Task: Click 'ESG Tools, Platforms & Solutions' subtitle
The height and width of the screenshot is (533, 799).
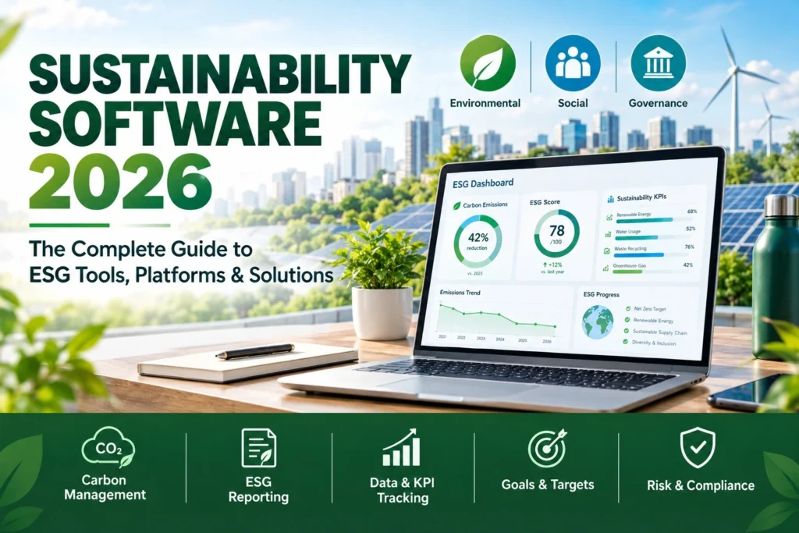Action: pos(181,275)
